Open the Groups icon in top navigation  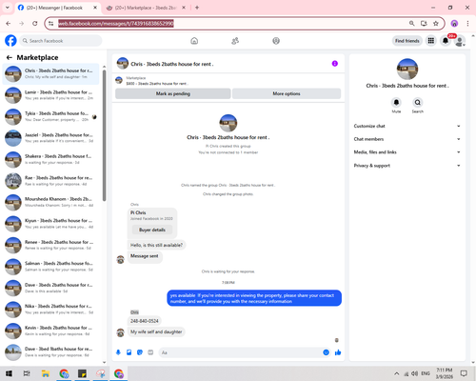(276, 41)
